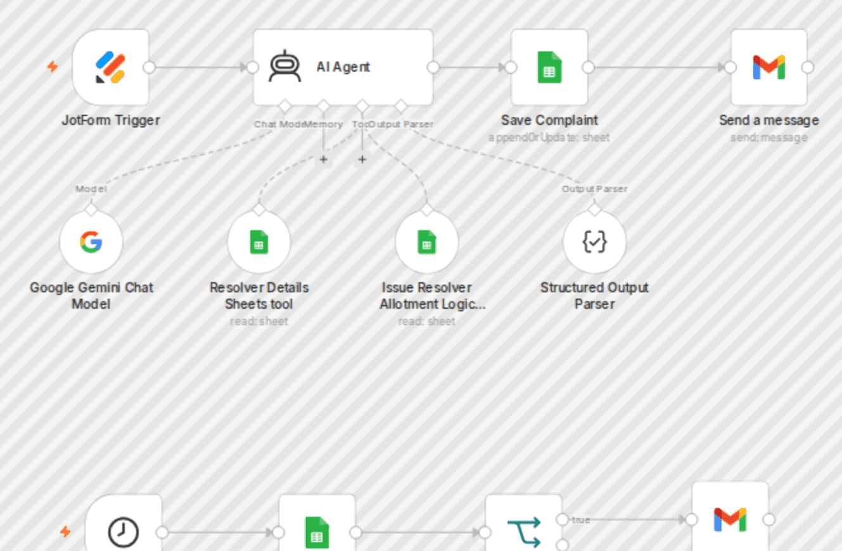Click the Save Complaint output connector
The height and width of the screenshot is (551, 842).
click(x=588, y=67)
